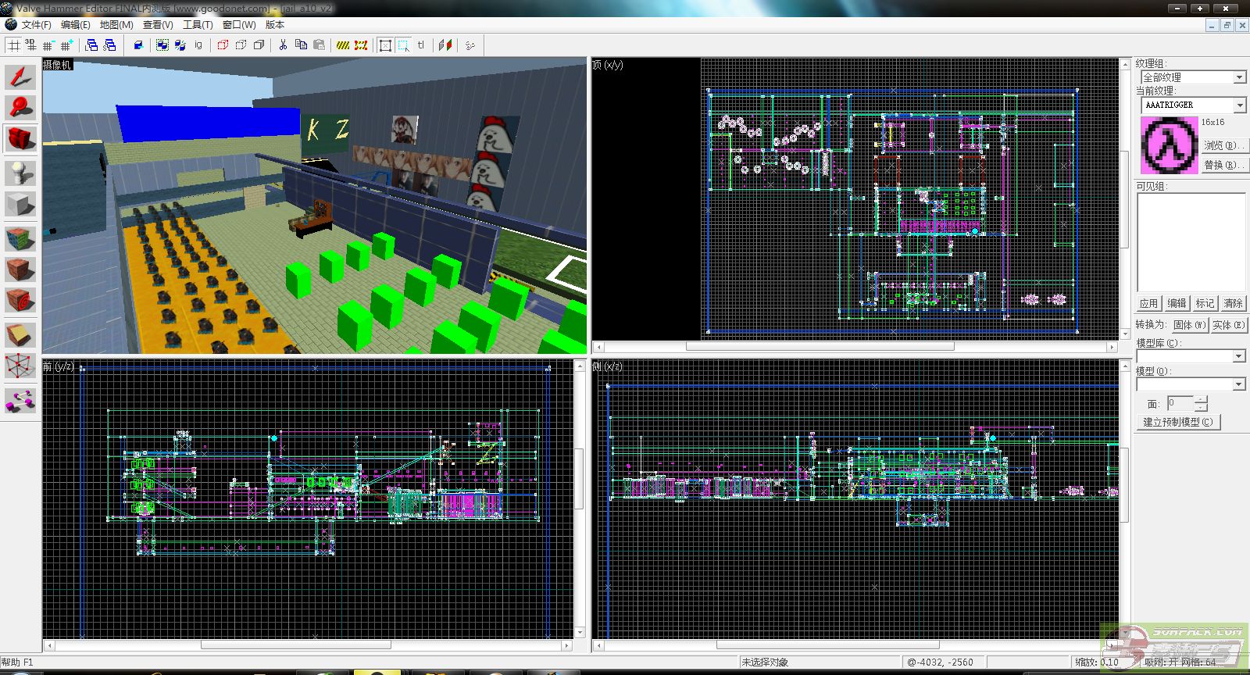This screenshot has height=675, width=1250.
Task: Select the purple Path tool
Action: tap(20, 402)
